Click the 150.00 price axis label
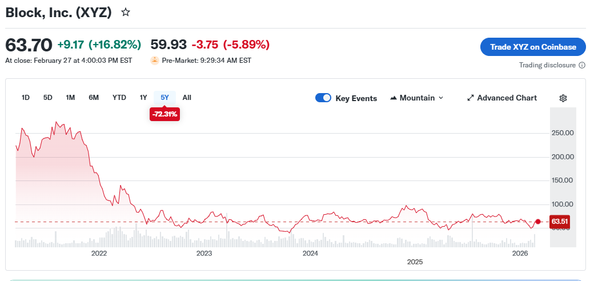Image resolution: width=594 pixels, height=281 pixels. (x=563, y=180)
